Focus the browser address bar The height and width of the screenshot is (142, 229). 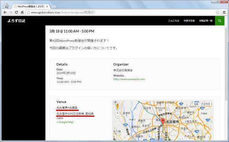pos(121,12)
